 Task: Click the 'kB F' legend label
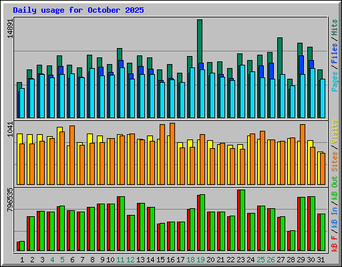tap(334, 244)
